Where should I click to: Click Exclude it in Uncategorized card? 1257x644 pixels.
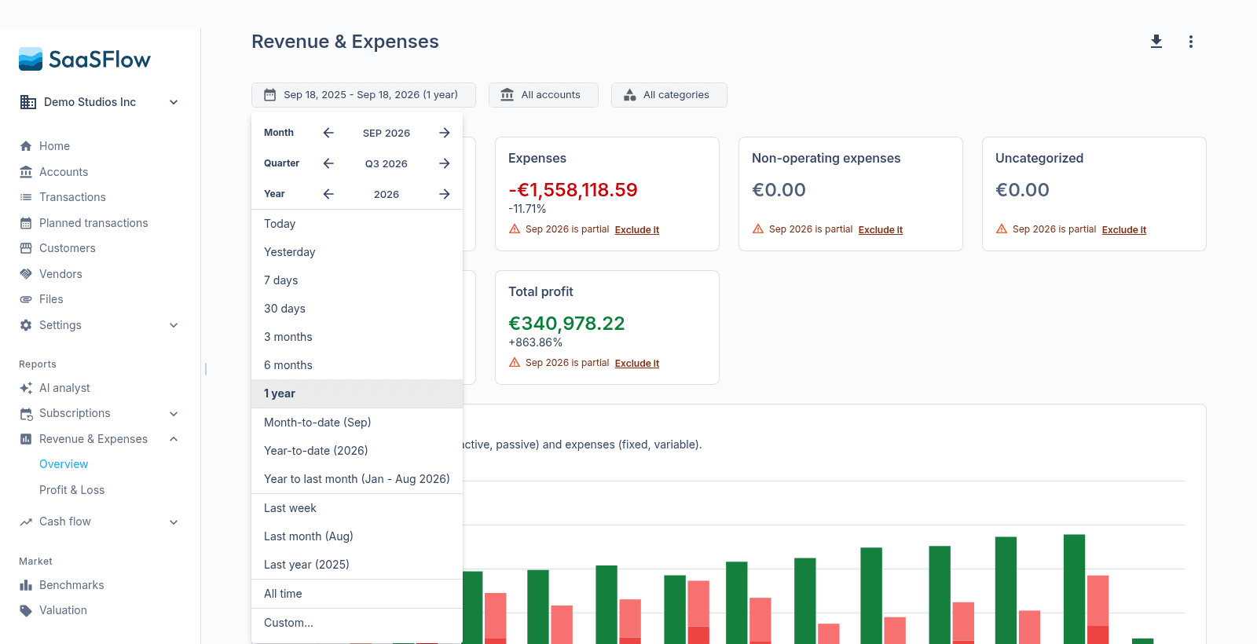tap(1124, 230)
